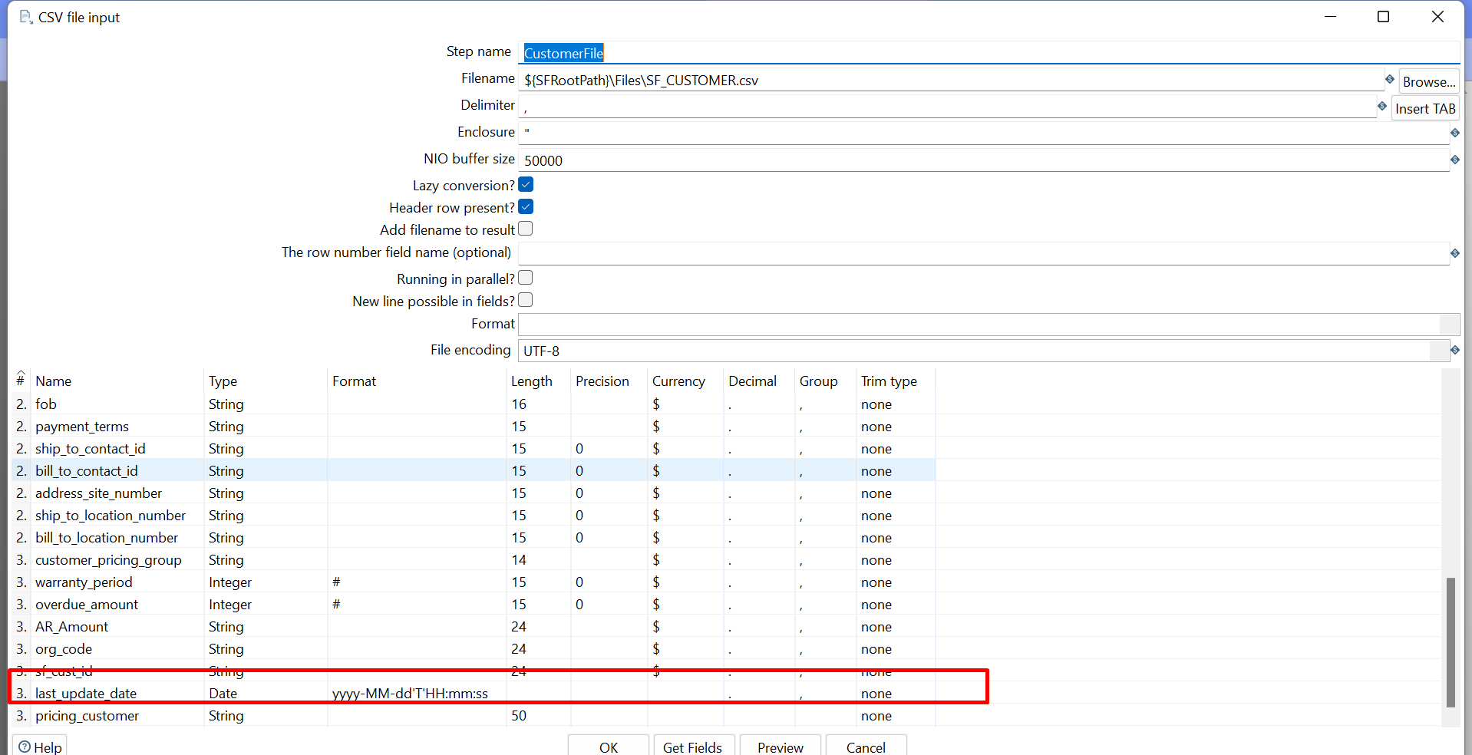Uncheck Header row present option
Screen dimensions: 1472x755
pyautogui.click(x=526, y=207)
